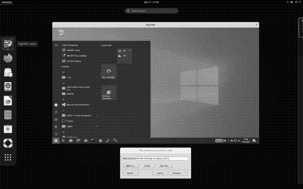Open Windows PowerShell tile in Start menu
Screen dimensions: 303x189
pyautogui.click(x=109, y=93)
